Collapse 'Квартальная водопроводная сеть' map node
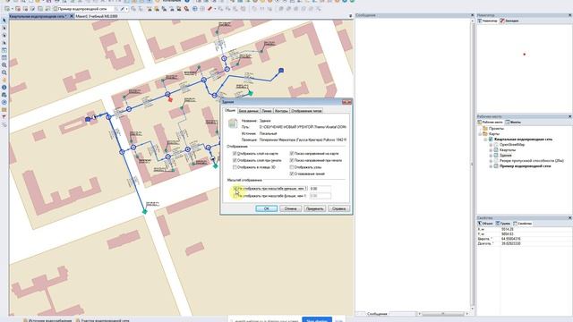Viewport: 573px width, 322px height. pyautogui.click(x=485, y=140)
